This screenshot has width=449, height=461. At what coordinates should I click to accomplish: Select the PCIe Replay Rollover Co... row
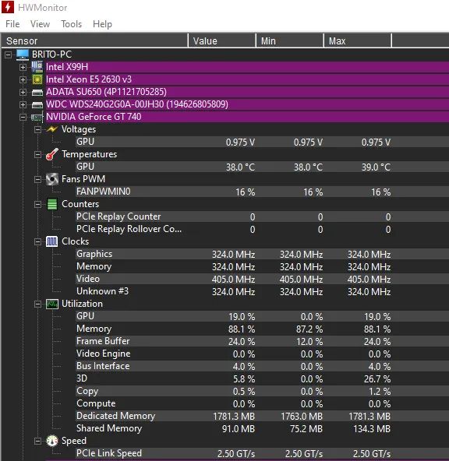coord(263,229)
